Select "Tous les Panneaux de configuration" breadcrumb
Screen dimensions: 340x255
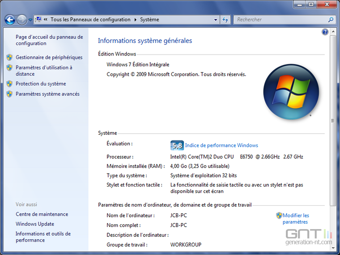[x=90, y=20]
